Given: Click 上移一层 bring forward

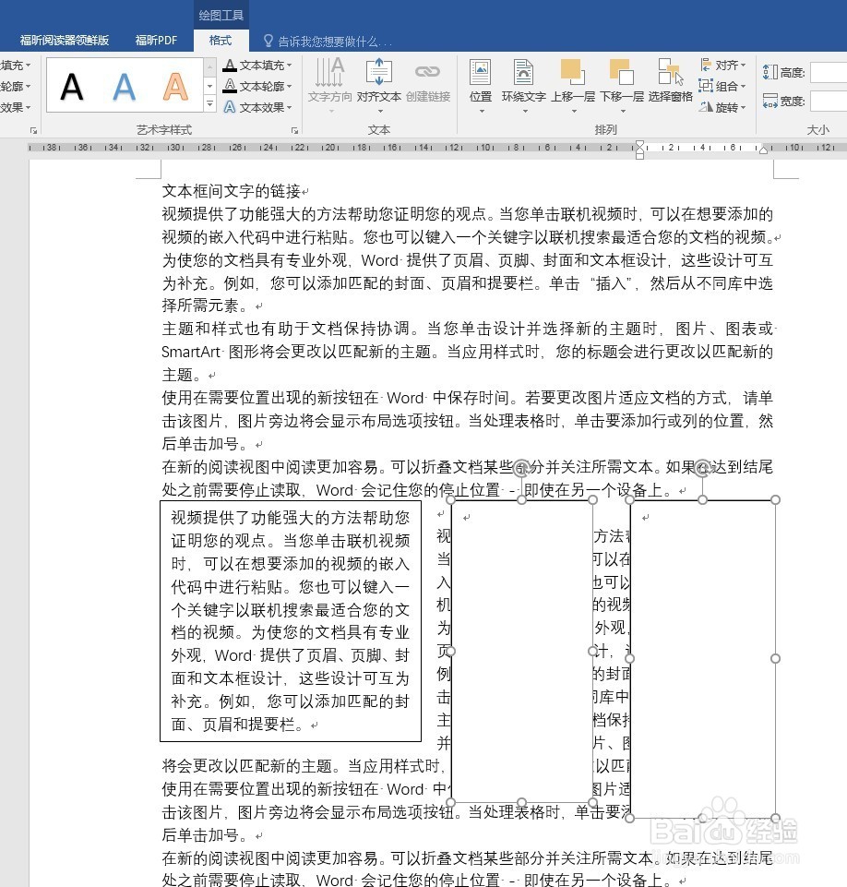Looking at the screenshot, I should pos(573,85).
